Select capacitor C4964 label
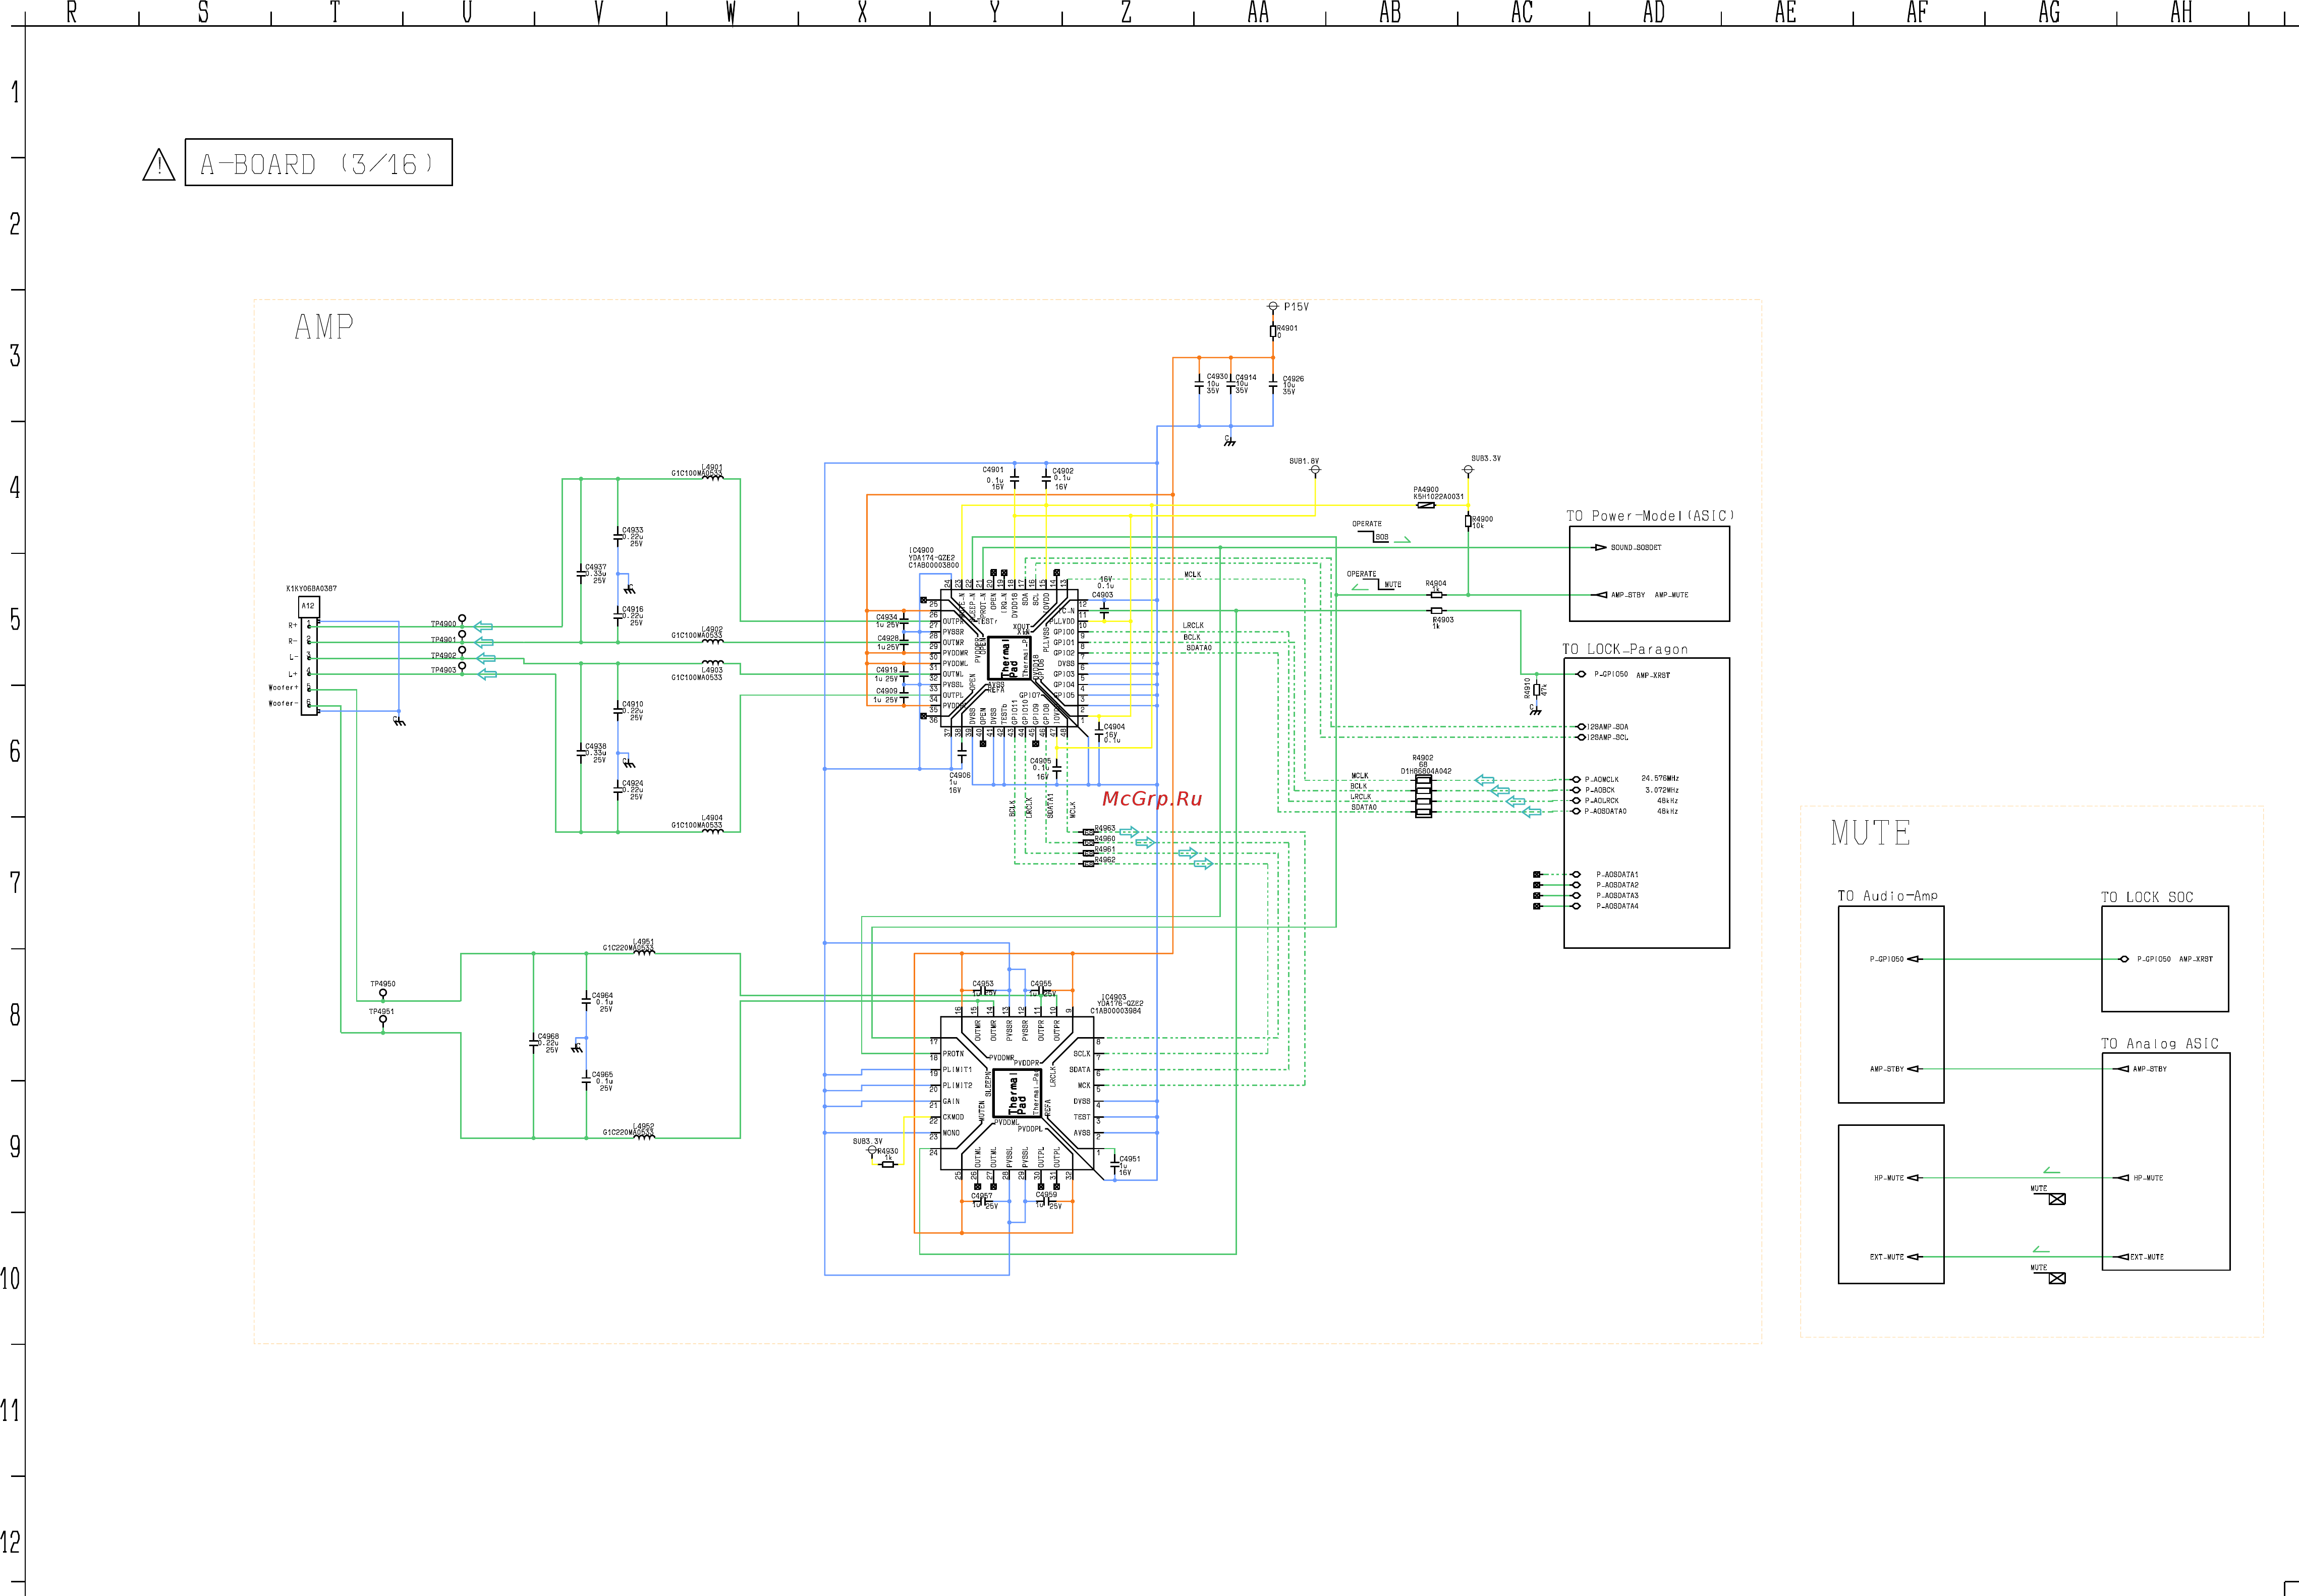This screenshot has height=1596, width=2299. point(602,995)
